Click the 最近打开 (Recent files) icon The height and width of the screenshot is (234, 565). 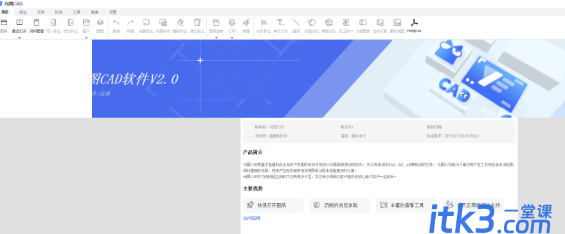pyautogui.click(x=19, y=22)
